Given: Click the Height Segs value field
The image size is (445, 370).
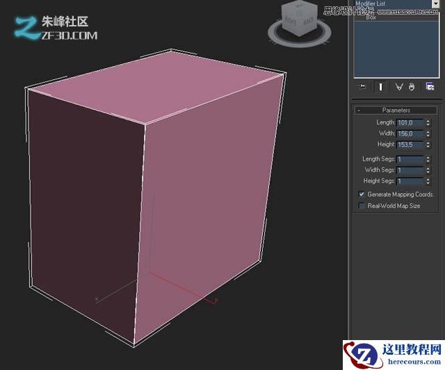Looking at the screenshot, I should tap(410, 181).
